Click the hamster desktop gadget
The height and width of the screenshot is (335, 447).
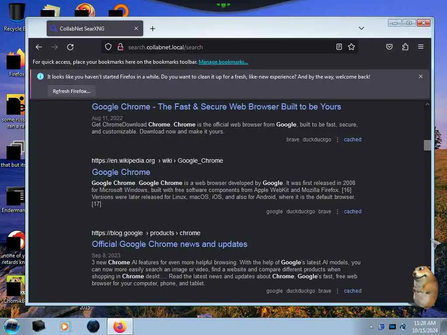(424, 286)
